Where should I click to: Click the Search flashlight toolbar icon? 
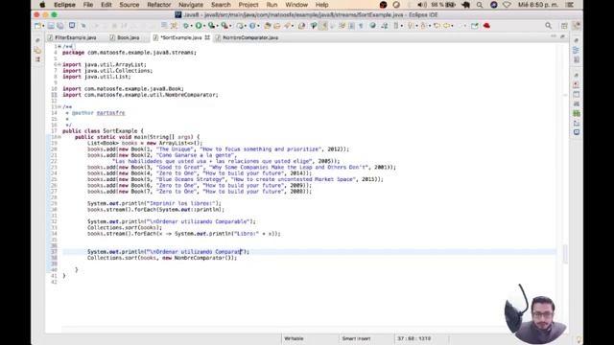tap(288, 26)
